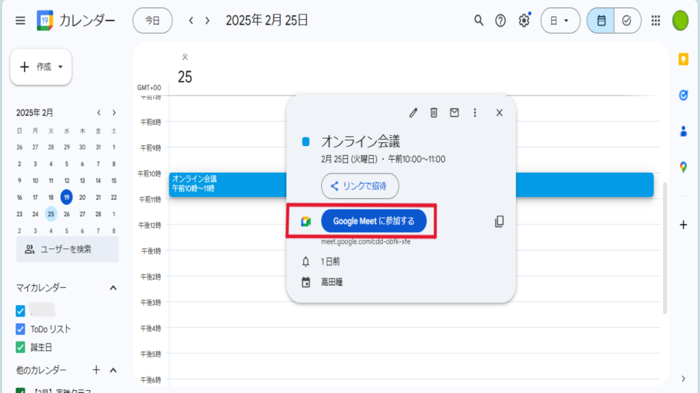
Task: Click the main calendar vertical scrollbar
Action: pos(664,247)
